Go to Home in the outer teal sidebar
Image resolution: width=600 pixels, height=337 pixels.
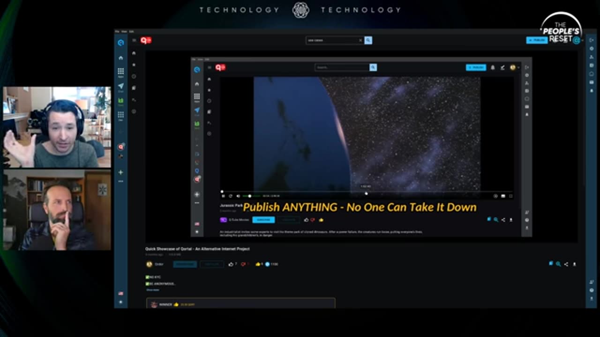(120, 58)
